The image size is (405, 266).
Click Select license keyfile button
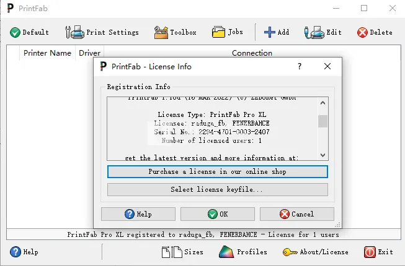218,189
